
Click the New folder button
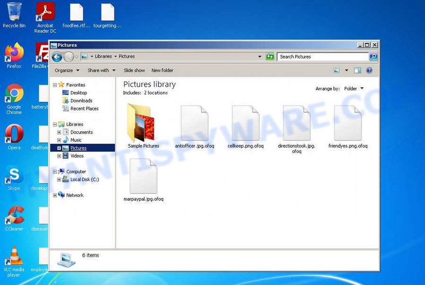(x=162, y=70)
